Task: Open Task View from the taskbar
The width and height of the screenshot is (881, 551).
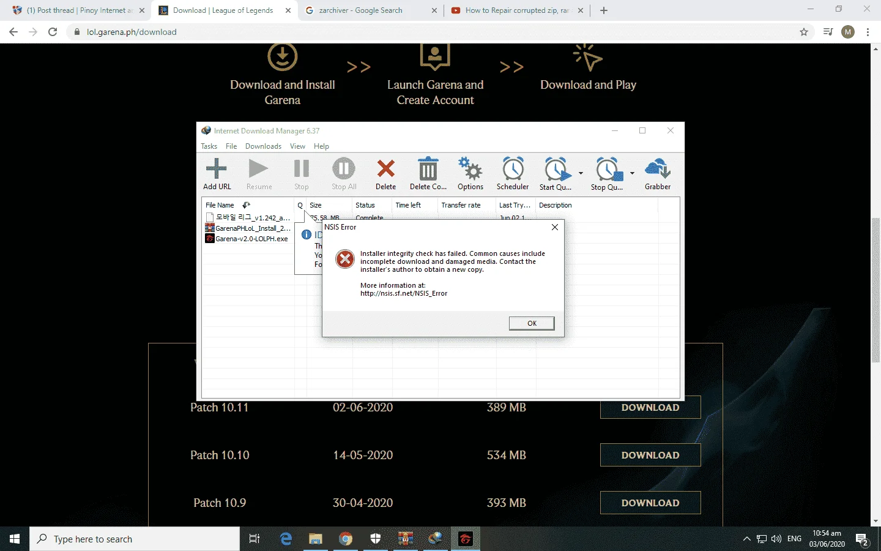Action: (x=255, y=539)
